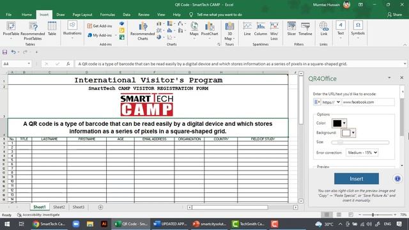Viewport: 409px width, 230px height.
Task: Open Recommended PivotTables
Action: (33, 31)
